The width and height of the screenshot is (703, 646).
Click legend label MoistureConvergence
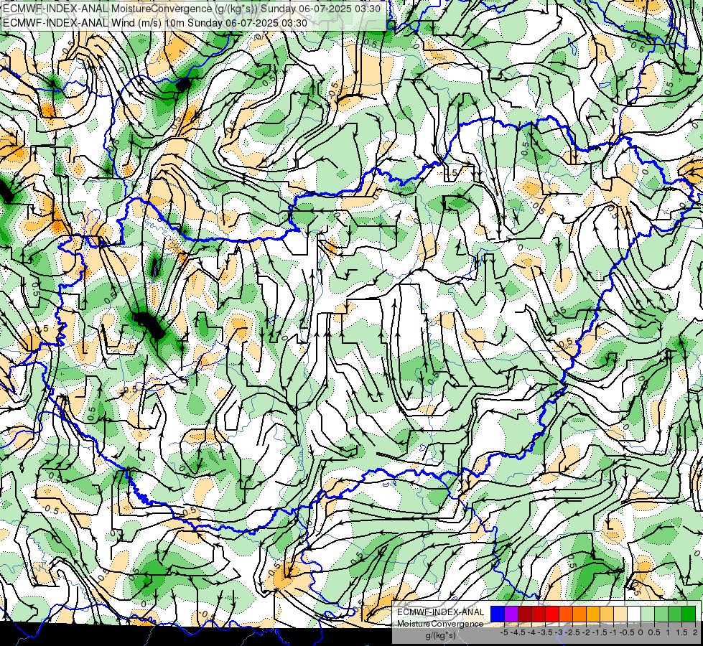[440, 624]
